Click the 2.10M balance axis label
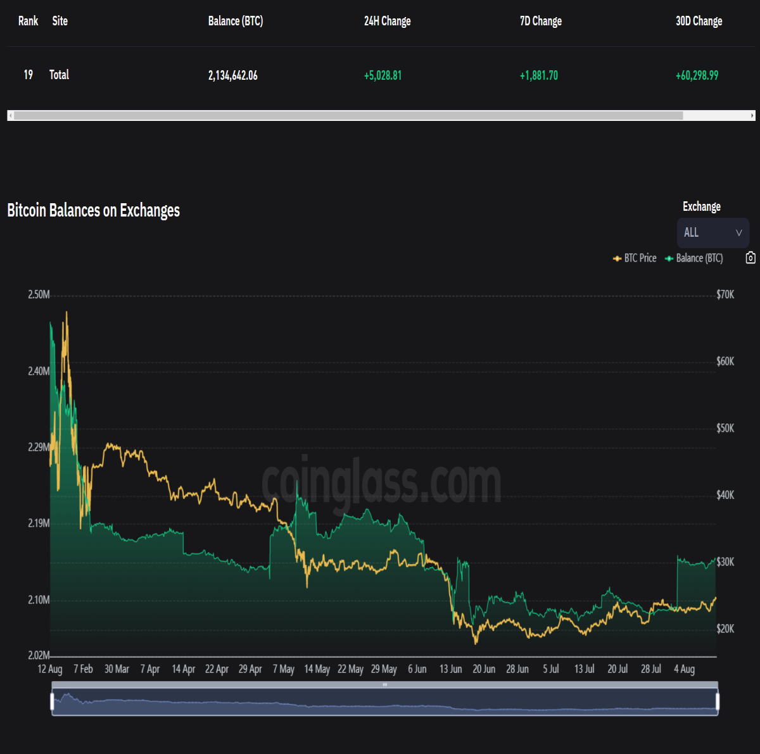This screenshot has height=754, width=760. tap(39, 600)
